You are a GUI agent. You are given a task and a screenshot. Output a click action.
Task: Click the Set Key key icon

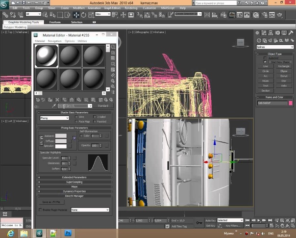(199, 223)
